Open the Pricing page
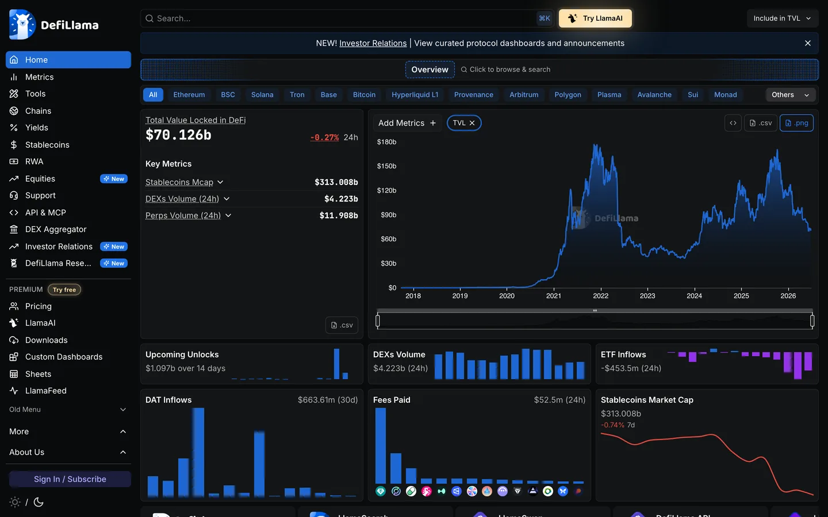The width and height of the screenshot is (828, 517). (68, 306)
